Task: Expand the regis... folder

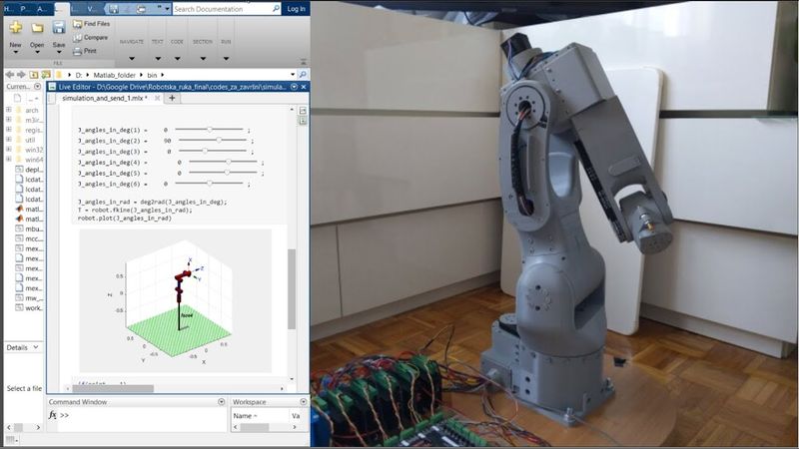Action: tap(9, 130)
